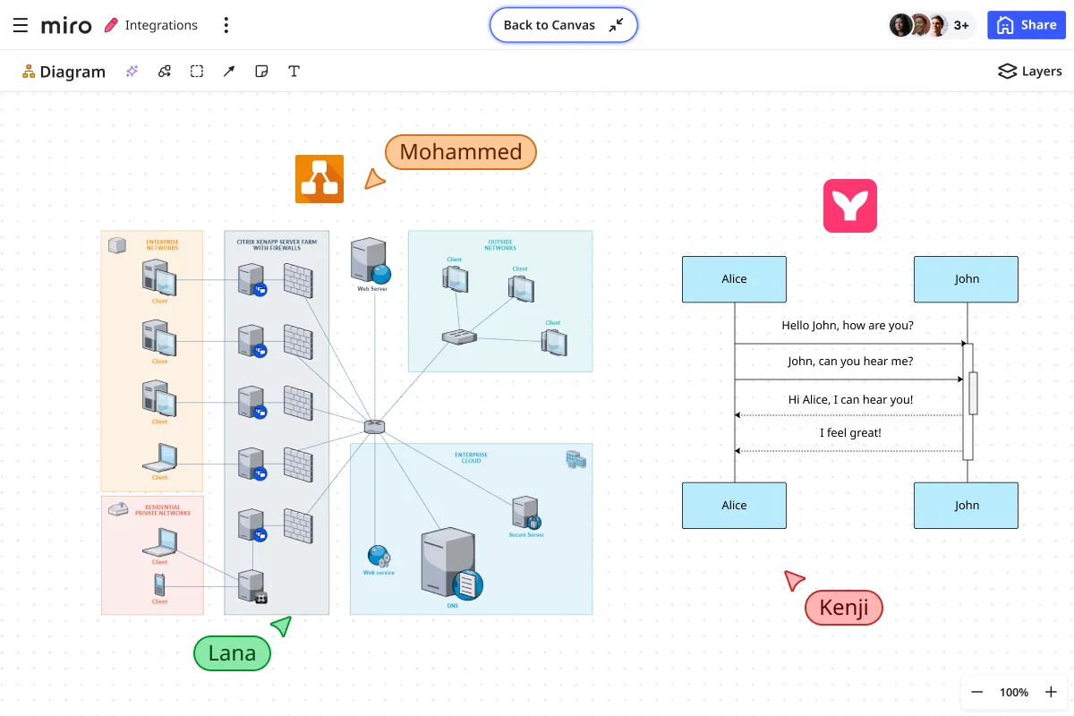
Task: Select the dashed frame selection tool
Action: coord(197,72)
